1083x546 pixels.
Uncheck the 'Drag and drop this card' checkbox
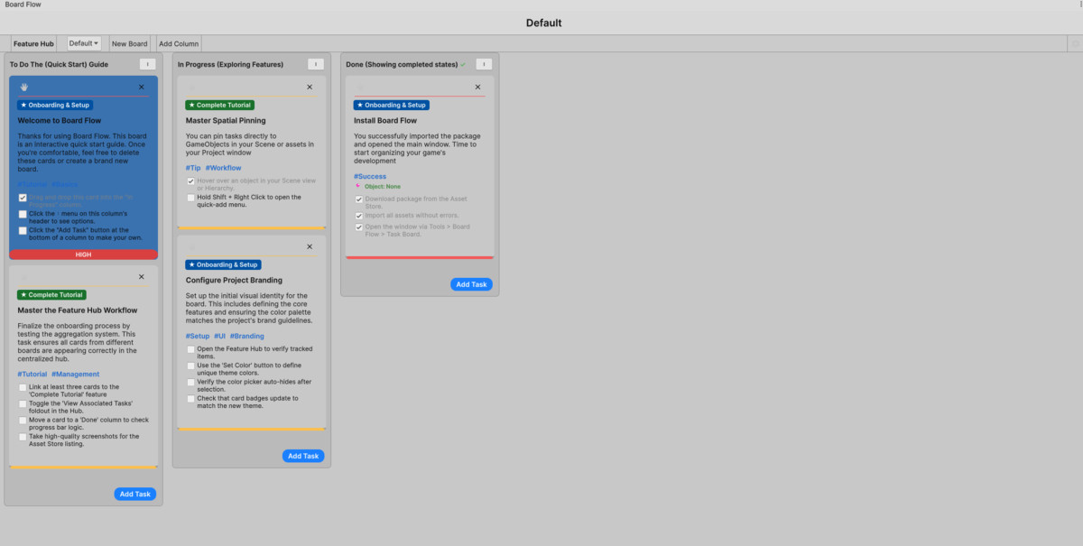[23, 198]
